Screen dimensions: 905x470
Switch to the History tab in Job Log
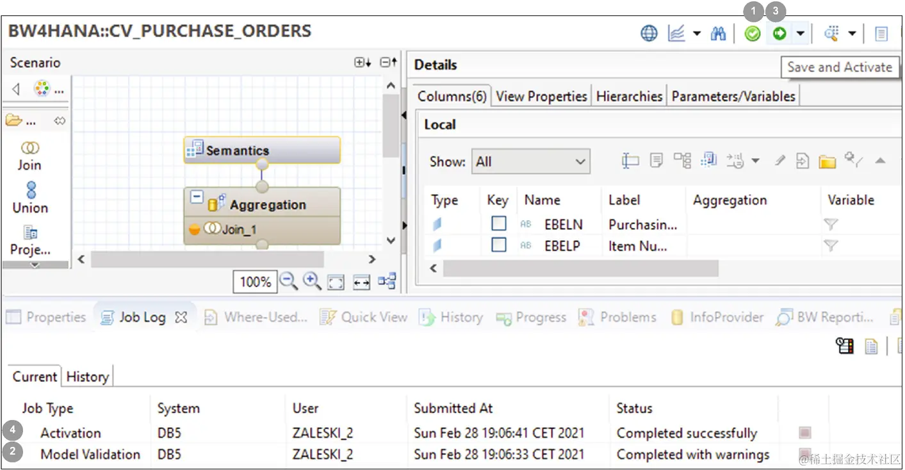[87, 377]
